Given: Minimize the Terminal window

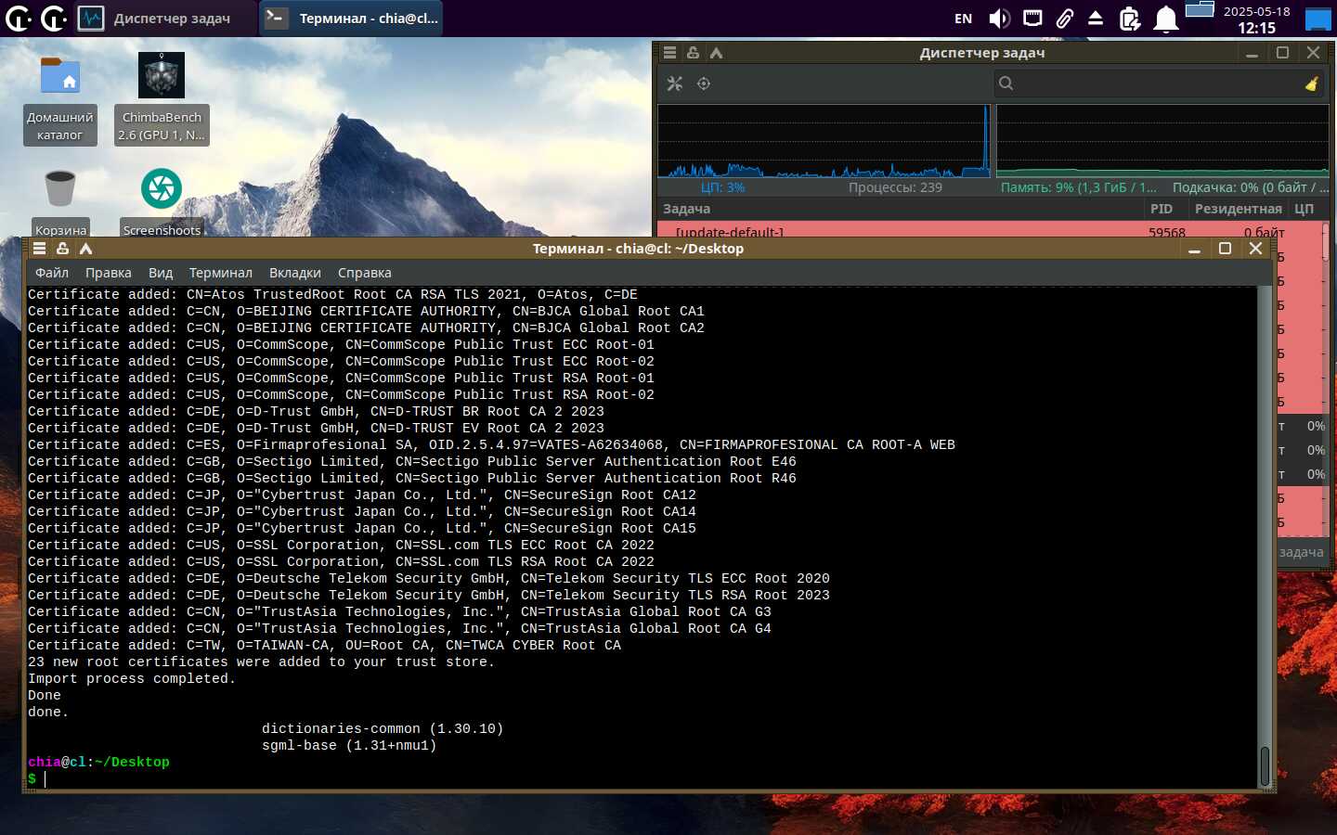Looking at the screenshot, I should pos(1194,250).
